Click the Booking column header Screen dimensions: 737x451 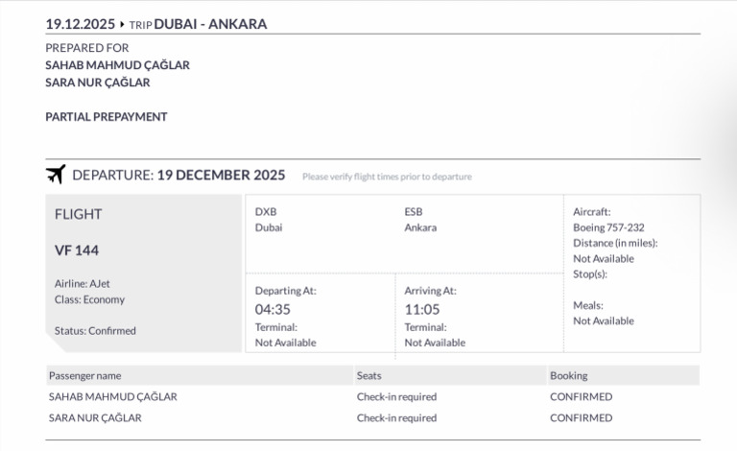(569, 376)
